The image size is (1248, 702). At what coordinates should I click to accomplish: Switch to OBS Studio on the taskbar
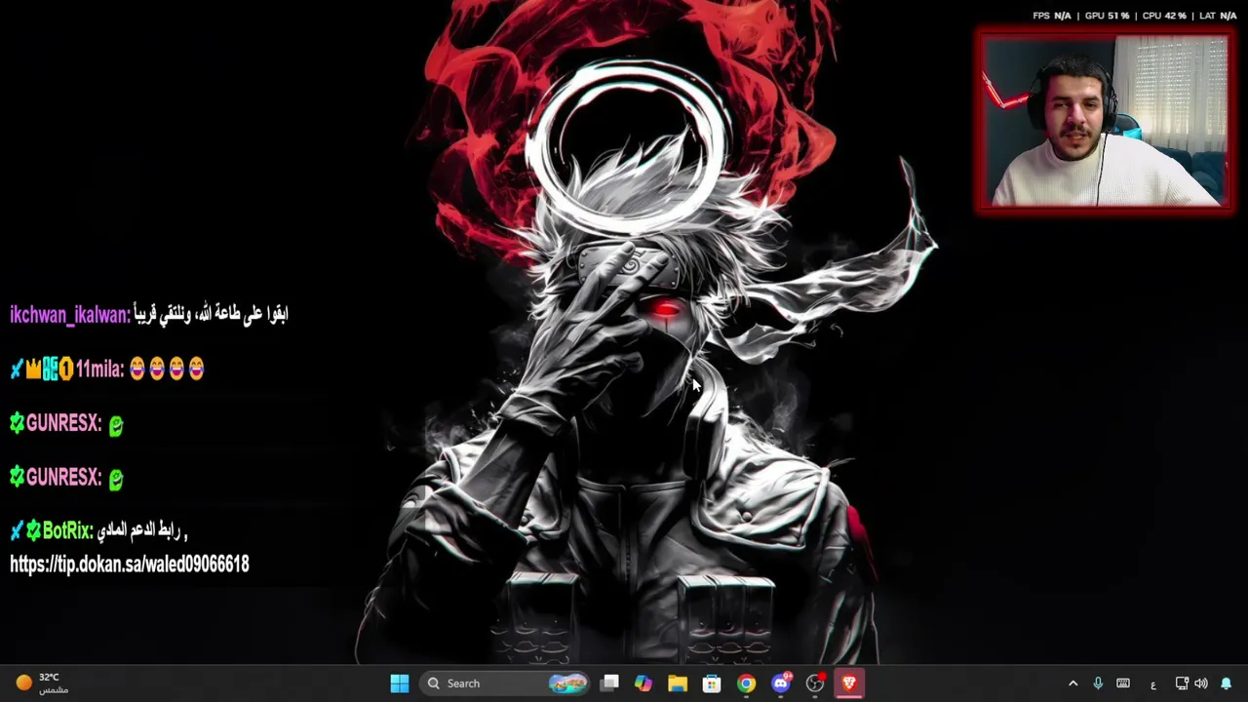coord(815,683)
